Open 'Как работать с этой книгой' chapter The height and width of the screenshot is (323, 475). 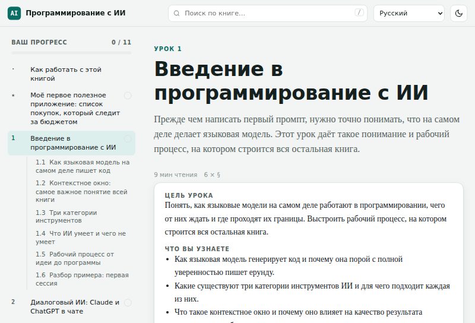[x=71, y=74]
